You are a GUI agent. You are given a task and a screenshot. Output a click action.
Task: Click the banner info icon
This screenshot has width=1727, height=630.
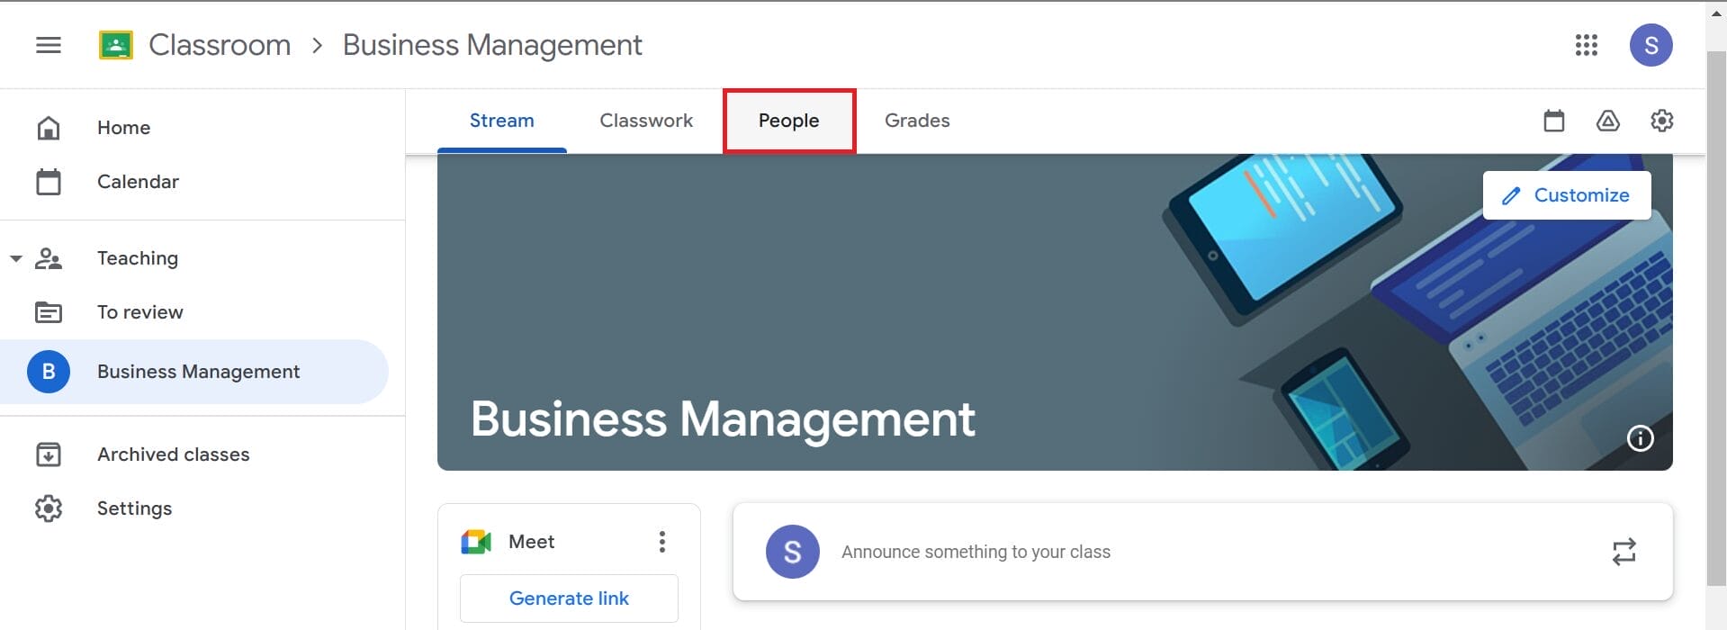[x=1640, y=439]
